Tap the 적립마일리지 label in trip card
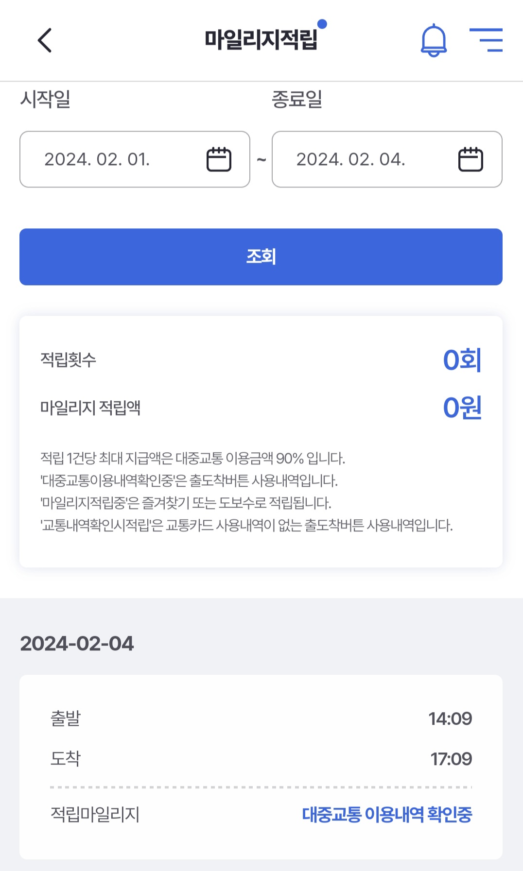The width and height of the screenshot is (523, 871). (x=95, y=814)
